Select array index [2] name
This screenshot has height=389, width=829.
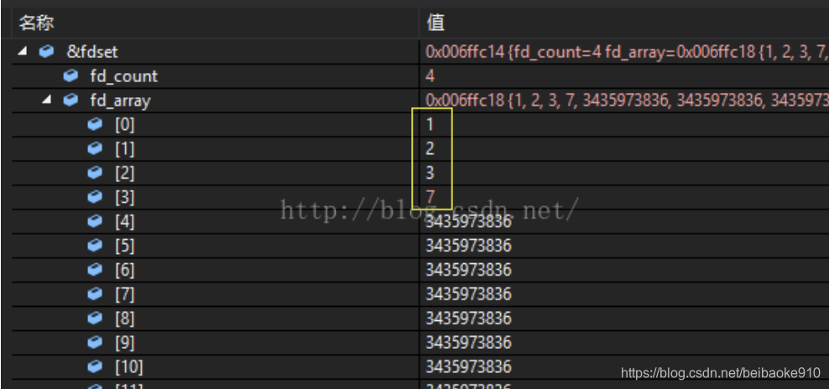tap(124, 174)
